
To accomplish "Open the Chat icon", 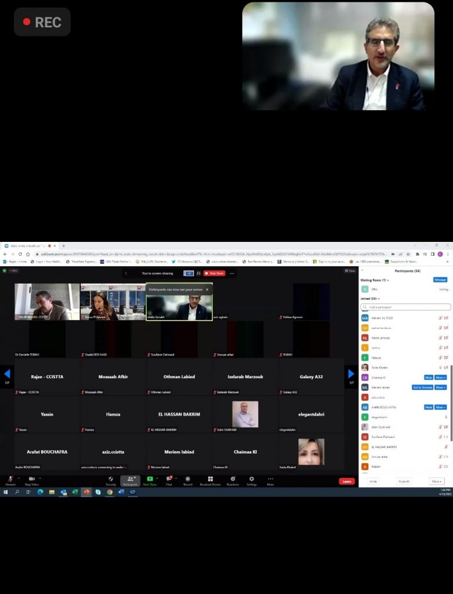I will click(169, 479).
